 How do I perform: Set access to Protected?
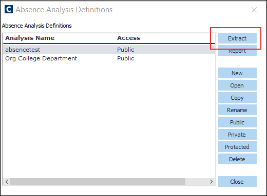point(237,147)
